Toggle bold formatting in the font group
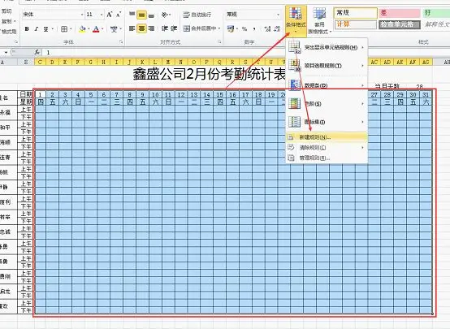 (x=27, y=29)
